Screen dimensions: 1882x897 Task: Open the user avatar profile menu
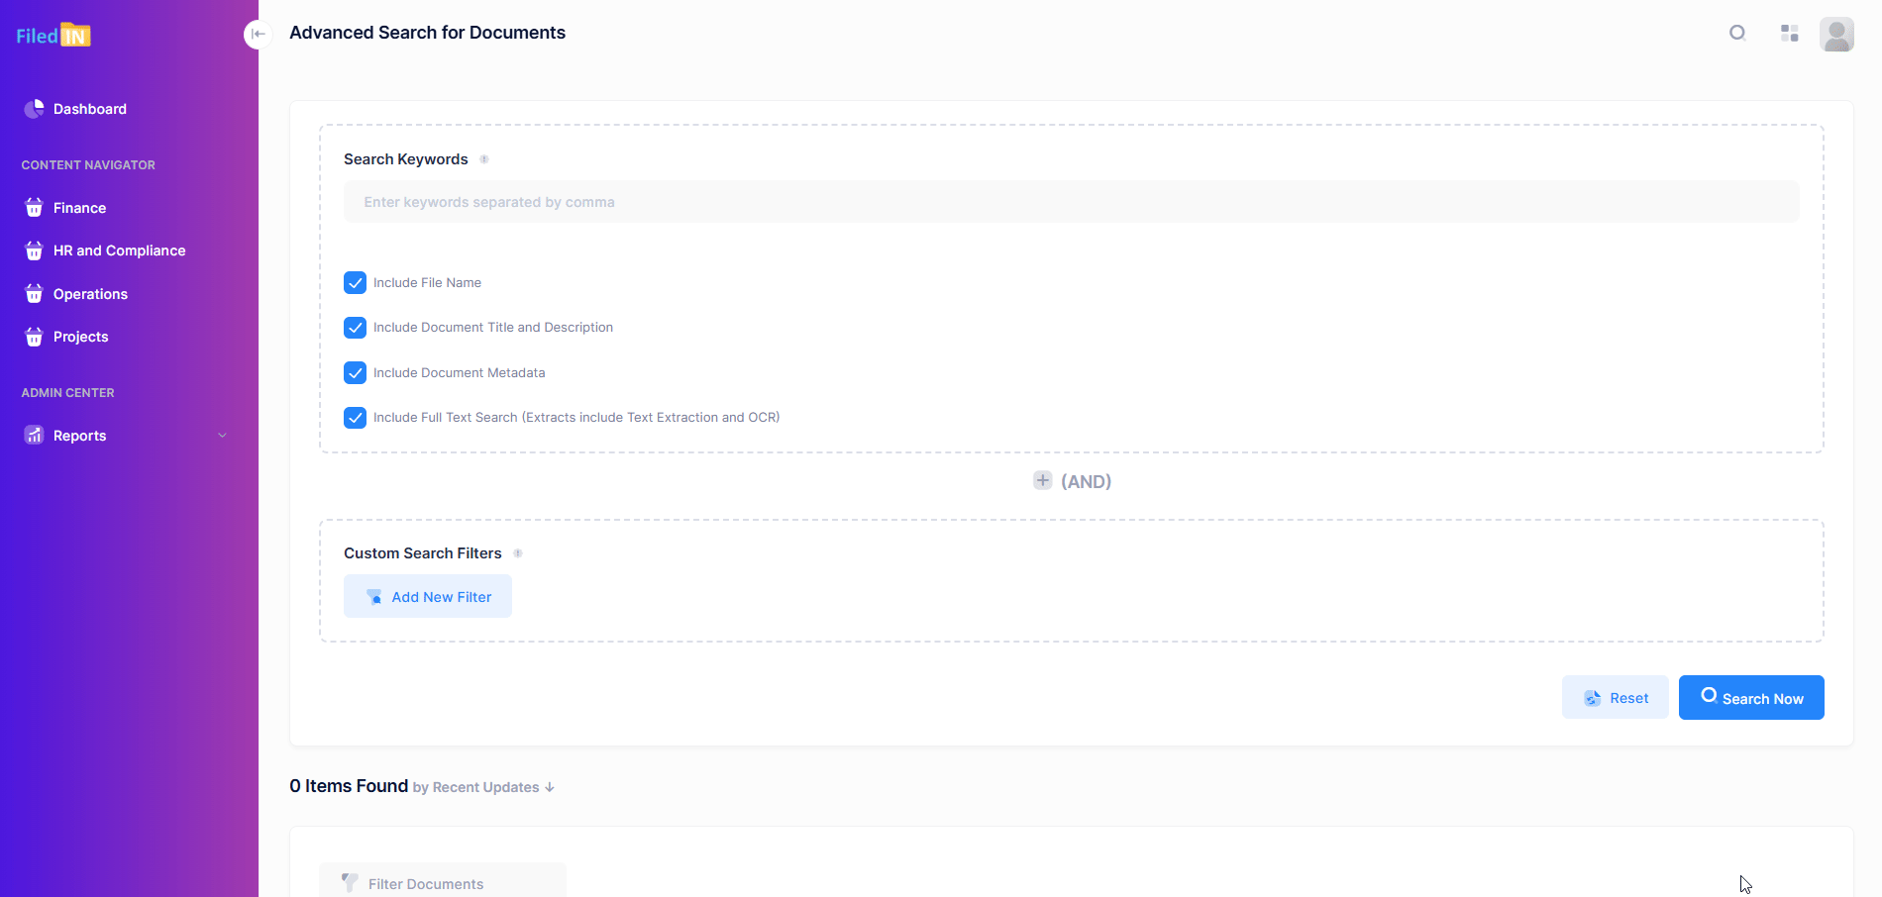point(1836,35)
